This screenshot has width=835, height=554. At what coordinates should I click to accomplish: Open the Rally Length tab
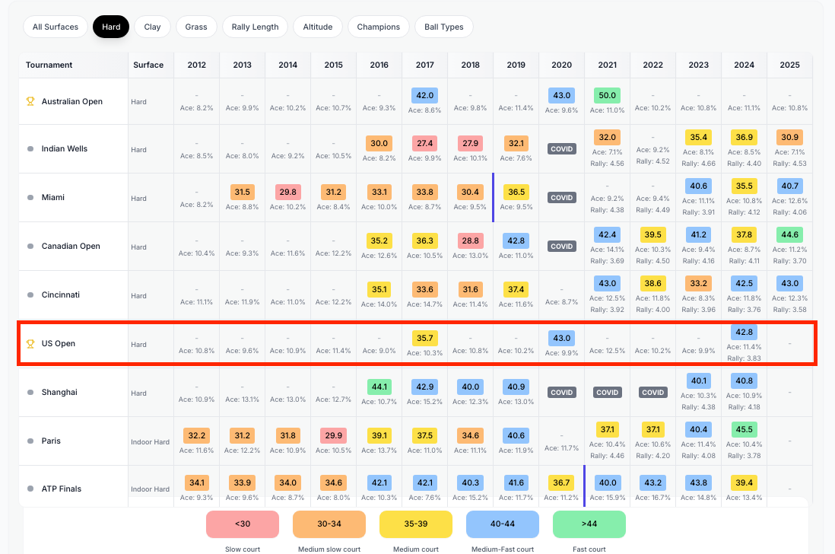point(255,27)
